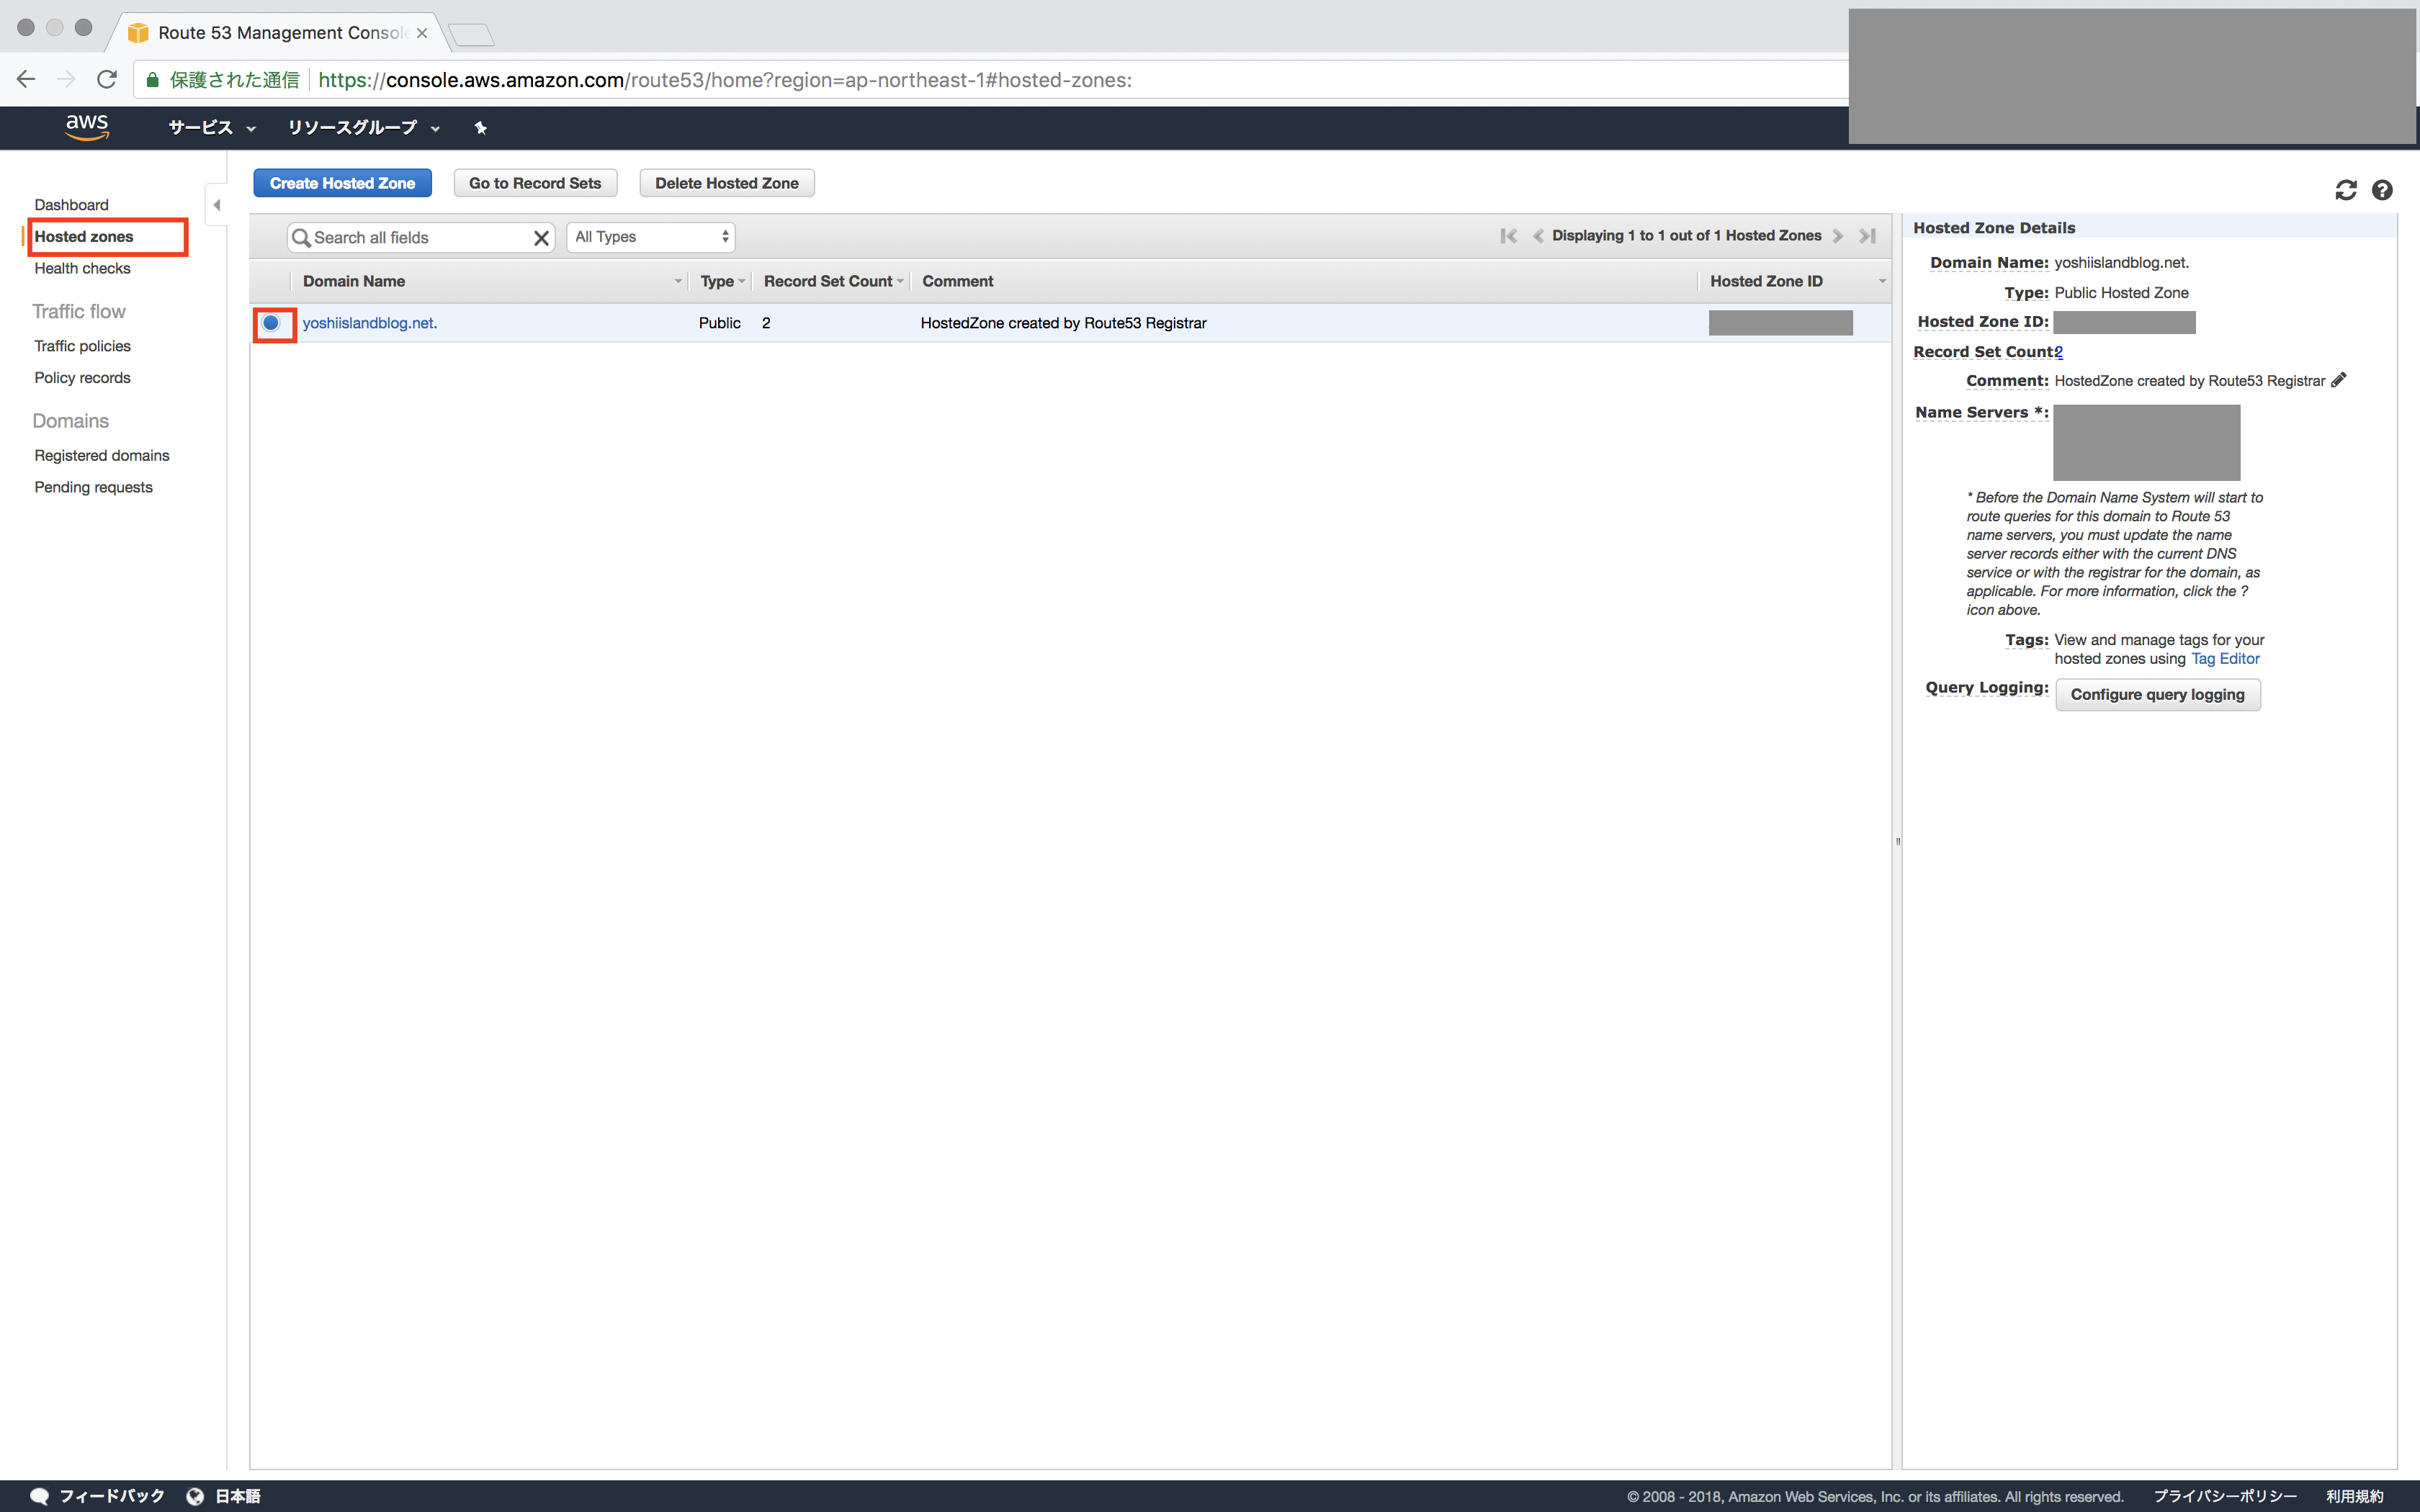
Task: Open Pending requests in the sidebar
Action: coord(93,488)
